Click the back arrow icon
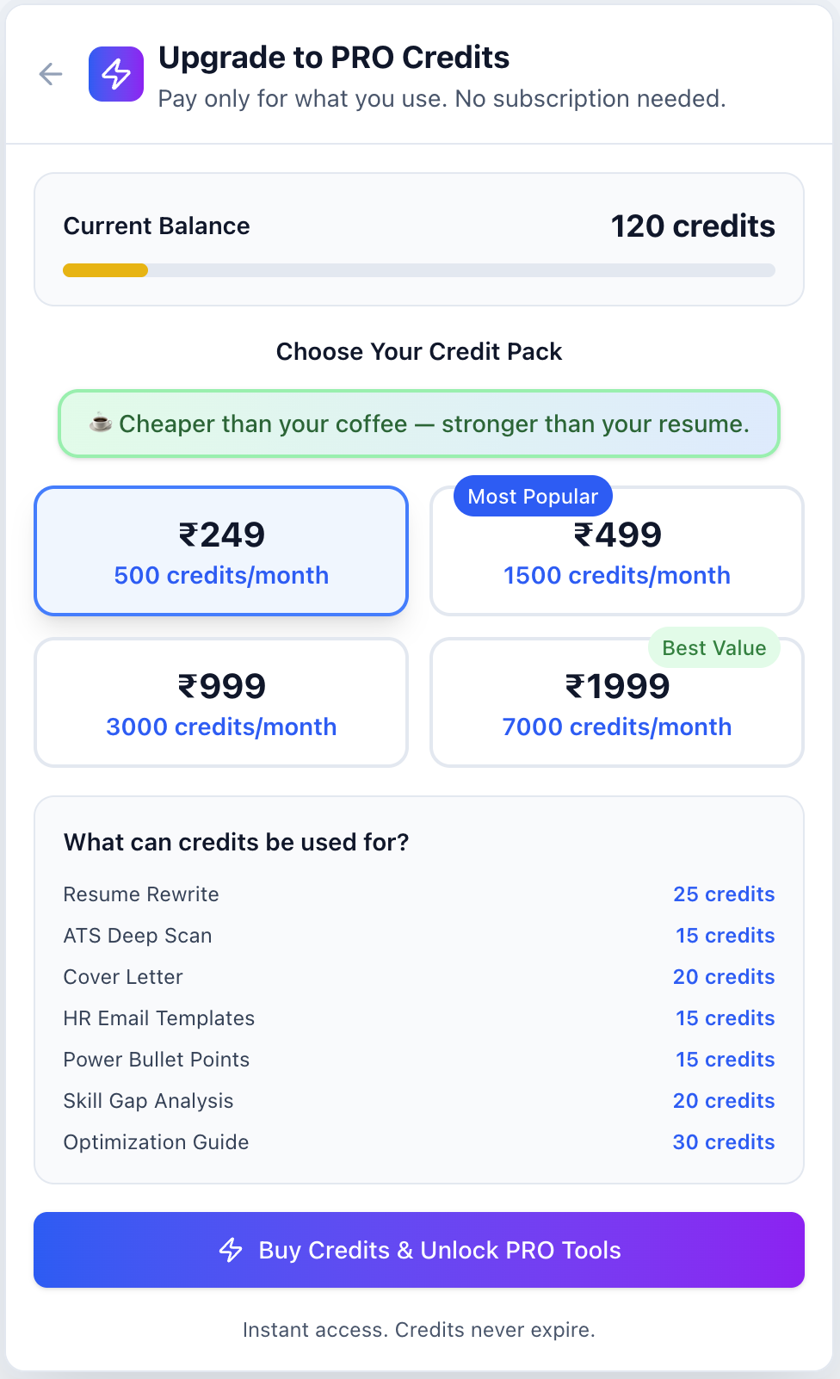This screenshot has width=840, height=1379. coord(51,75)
